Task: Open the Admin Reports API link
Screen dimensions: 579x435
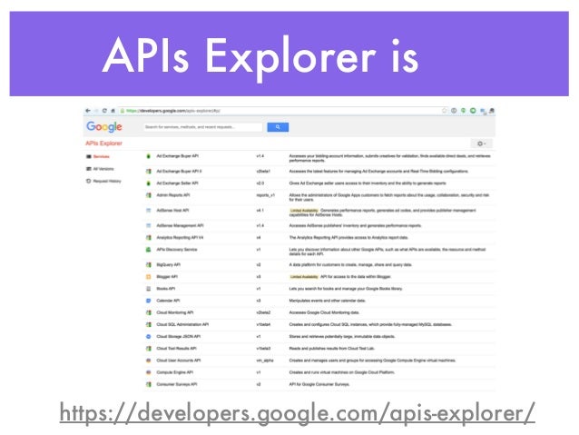Action: pyautogui.click(x=173, y=195)
